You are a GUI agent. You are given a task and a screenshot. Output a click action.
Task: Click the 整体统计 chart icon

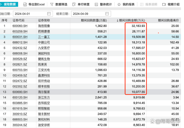tap(96, 4)
